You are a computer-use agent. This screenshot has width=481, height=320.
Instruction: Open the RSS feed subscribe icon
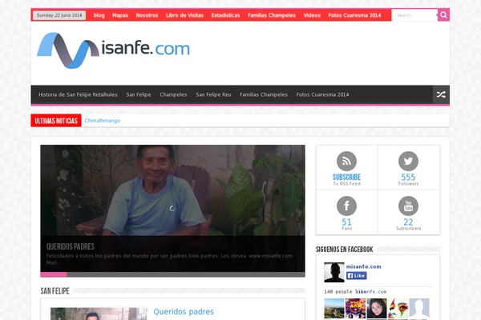tap(346, 161)
